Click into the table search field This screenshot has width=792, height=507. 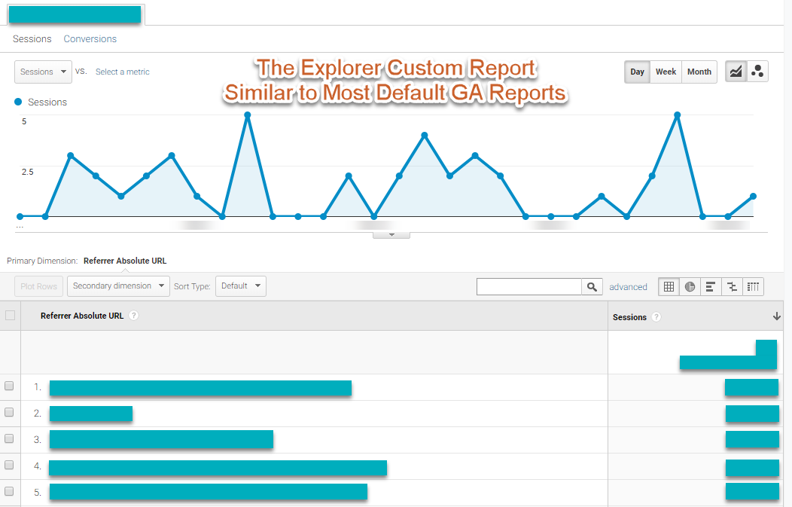pos(529,287)
